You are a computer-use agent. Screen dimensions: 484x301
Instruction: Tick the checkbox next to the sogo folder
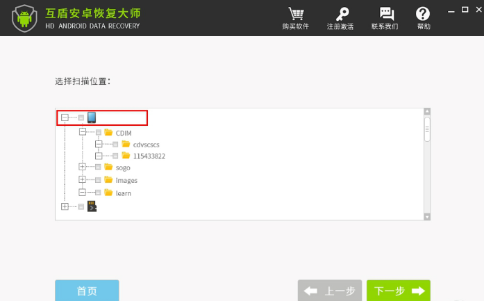click(98, 168)
